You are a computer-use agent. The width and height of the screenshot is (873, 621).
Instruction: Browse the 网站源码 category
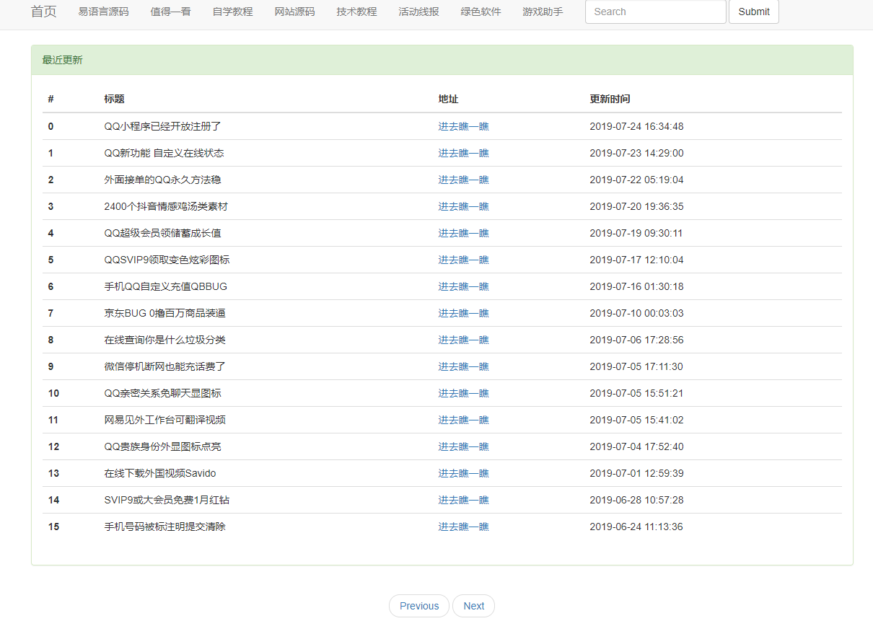(293, 12)
